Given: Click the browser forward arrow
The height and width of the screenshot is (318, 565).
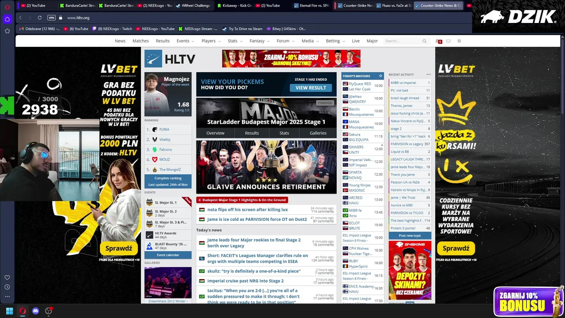Looking at the screenshot, I should tap(30, 18).
